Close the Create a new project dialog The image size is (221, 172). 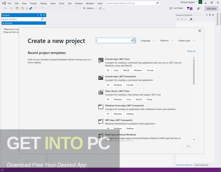(200, 31)
